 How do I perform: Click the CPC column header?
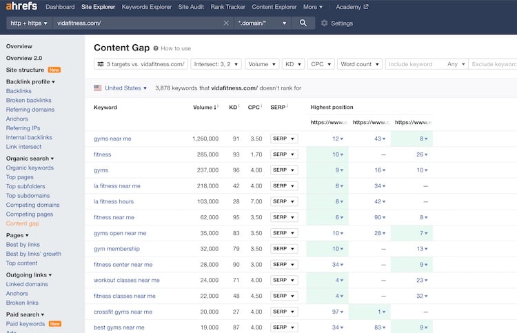254,107
